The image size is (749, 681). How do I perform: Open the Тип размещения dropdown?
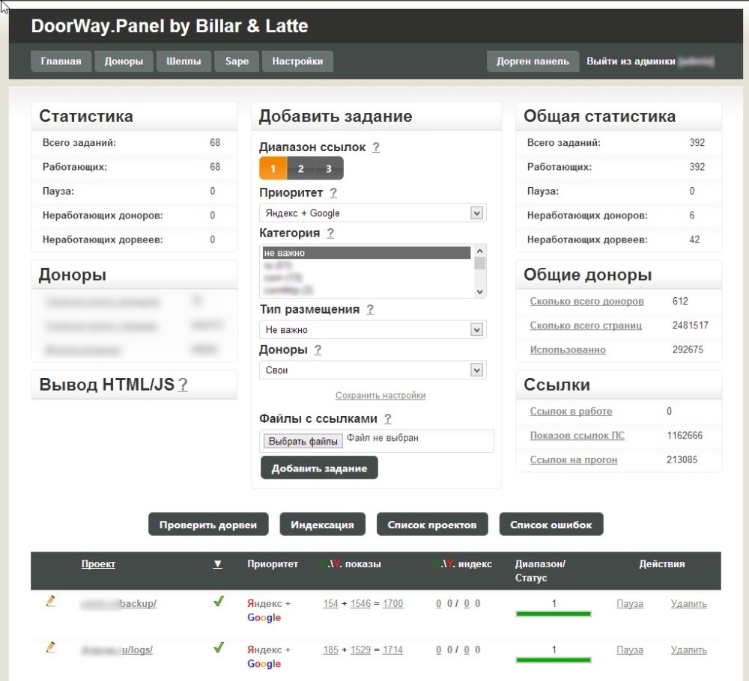[x=372, y=330]
